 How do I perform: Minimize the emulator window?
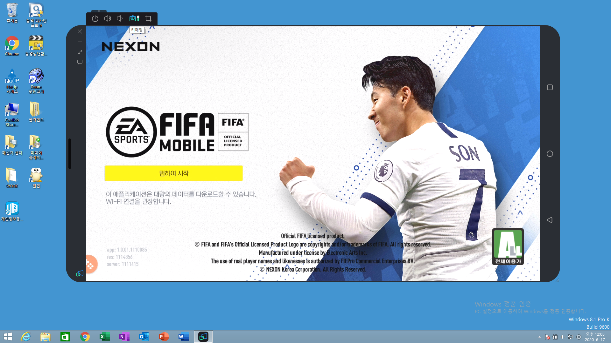click(80, 42)
